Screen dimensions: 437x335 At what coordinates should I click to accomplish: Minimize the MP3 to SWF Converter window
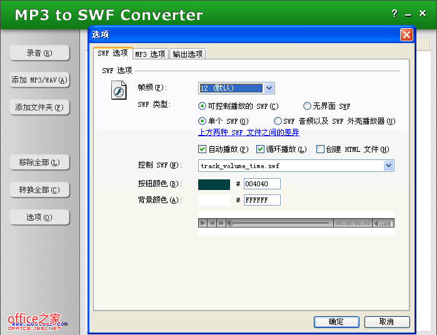(x=408, y=14)
